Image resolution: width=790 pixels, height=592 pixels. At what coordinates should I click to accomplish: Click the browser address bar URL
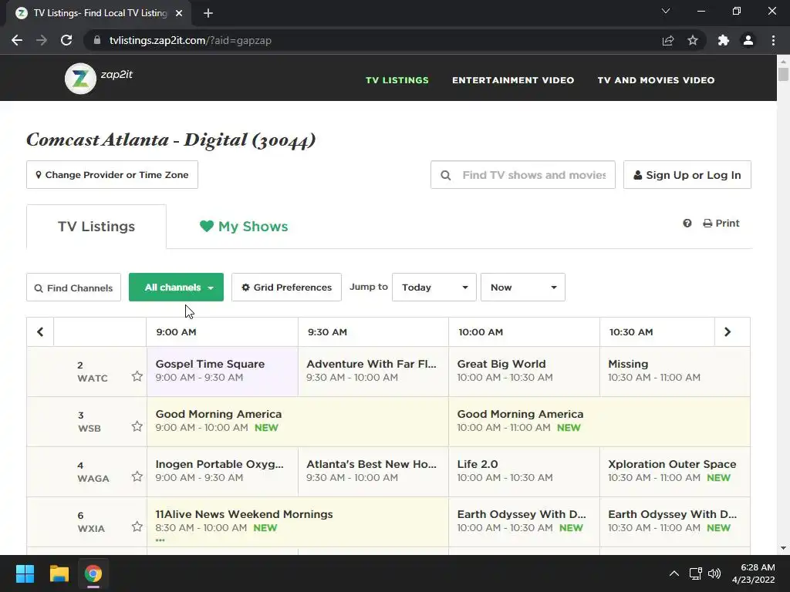[x=191, y=40]
